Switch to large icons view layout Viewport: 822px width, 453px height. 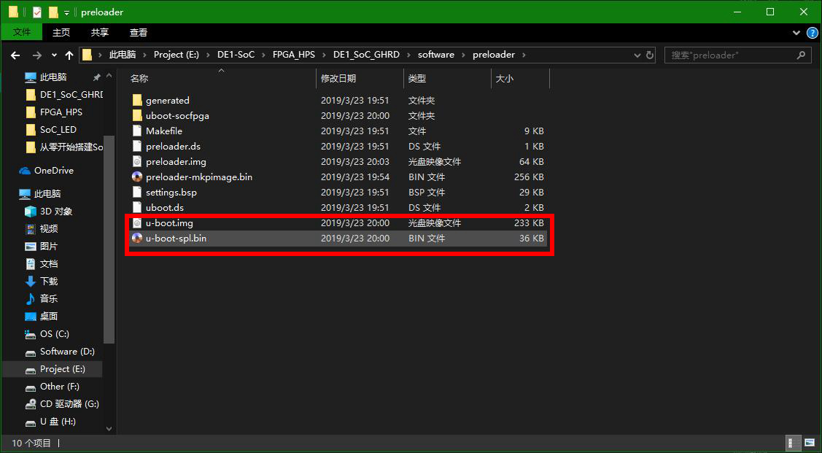click(x=810, y=443)
